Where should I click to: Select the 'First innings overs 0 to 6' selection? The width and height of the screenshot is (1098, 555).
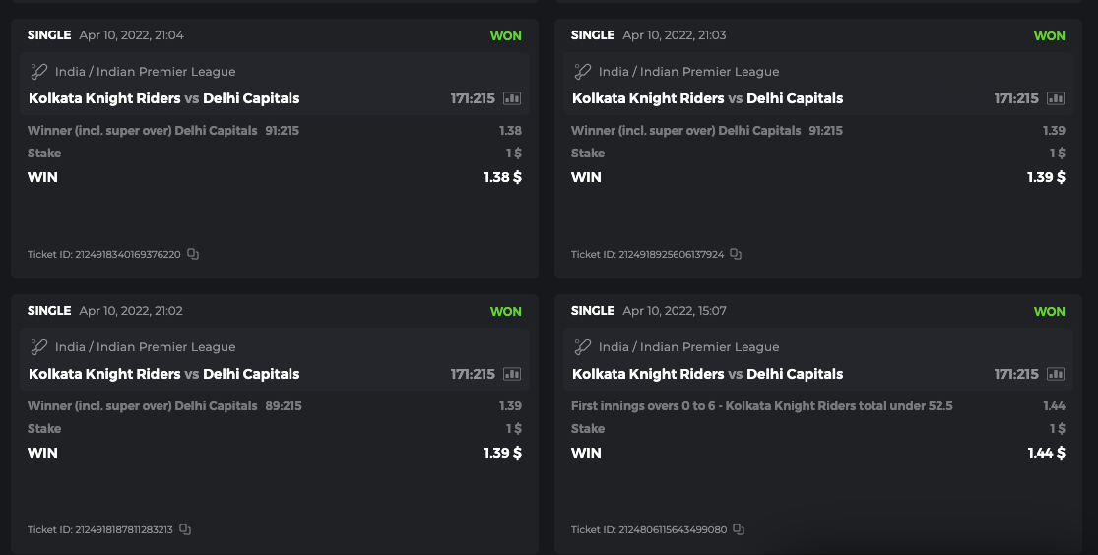pos(761,406)
